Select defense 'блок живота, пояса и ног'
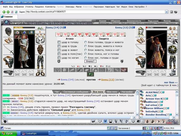 pyautogui.click(x=86, y=50)
